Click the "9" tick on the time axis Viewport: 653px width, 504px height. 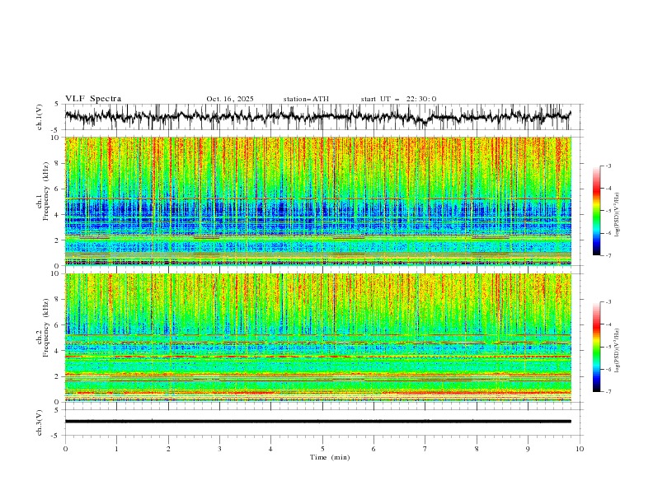528,449
